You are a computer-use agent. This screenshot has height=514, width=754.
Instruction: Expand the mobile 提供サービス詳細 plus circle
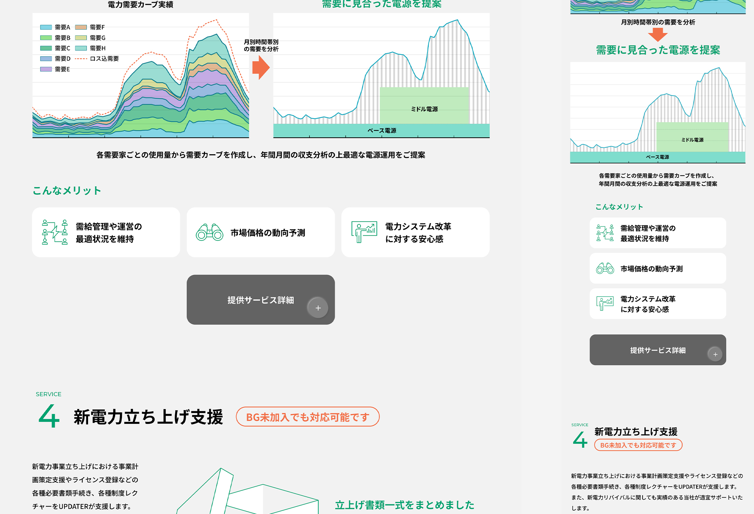715,354
